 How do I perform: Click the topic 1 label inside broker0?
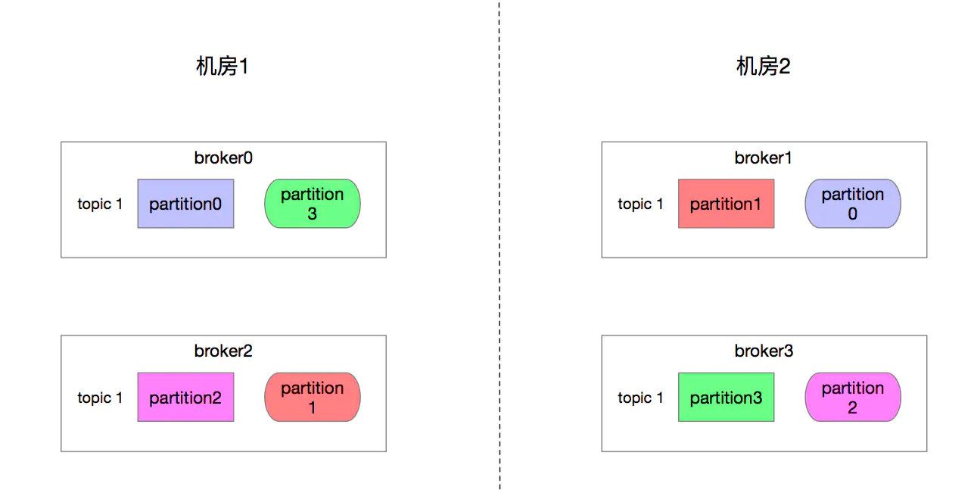coord(100,204)
